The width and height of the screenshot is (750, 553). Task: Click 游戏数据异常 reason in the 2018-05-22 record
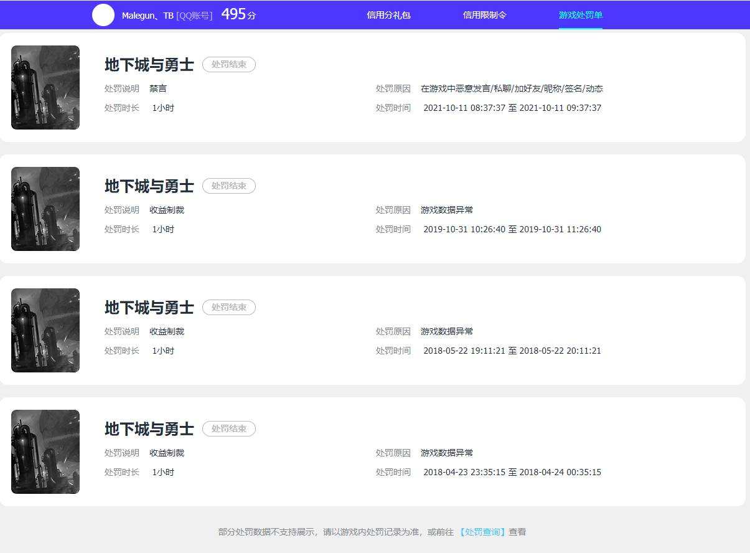pyautogui.click(x=447, y=331)
